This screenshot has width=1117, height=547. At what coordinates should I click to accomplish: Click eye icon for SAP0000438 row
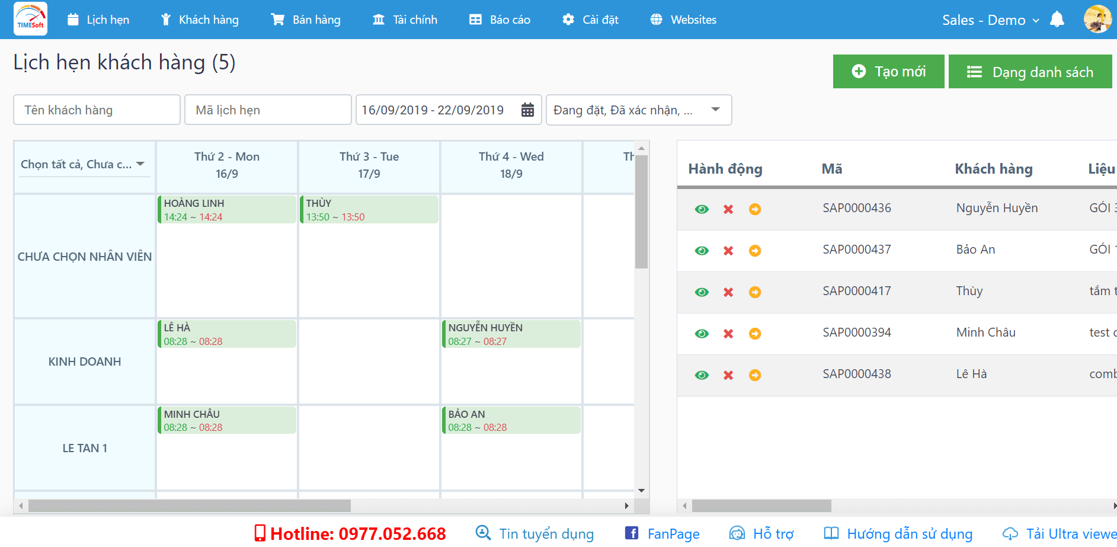pos(702,375)
